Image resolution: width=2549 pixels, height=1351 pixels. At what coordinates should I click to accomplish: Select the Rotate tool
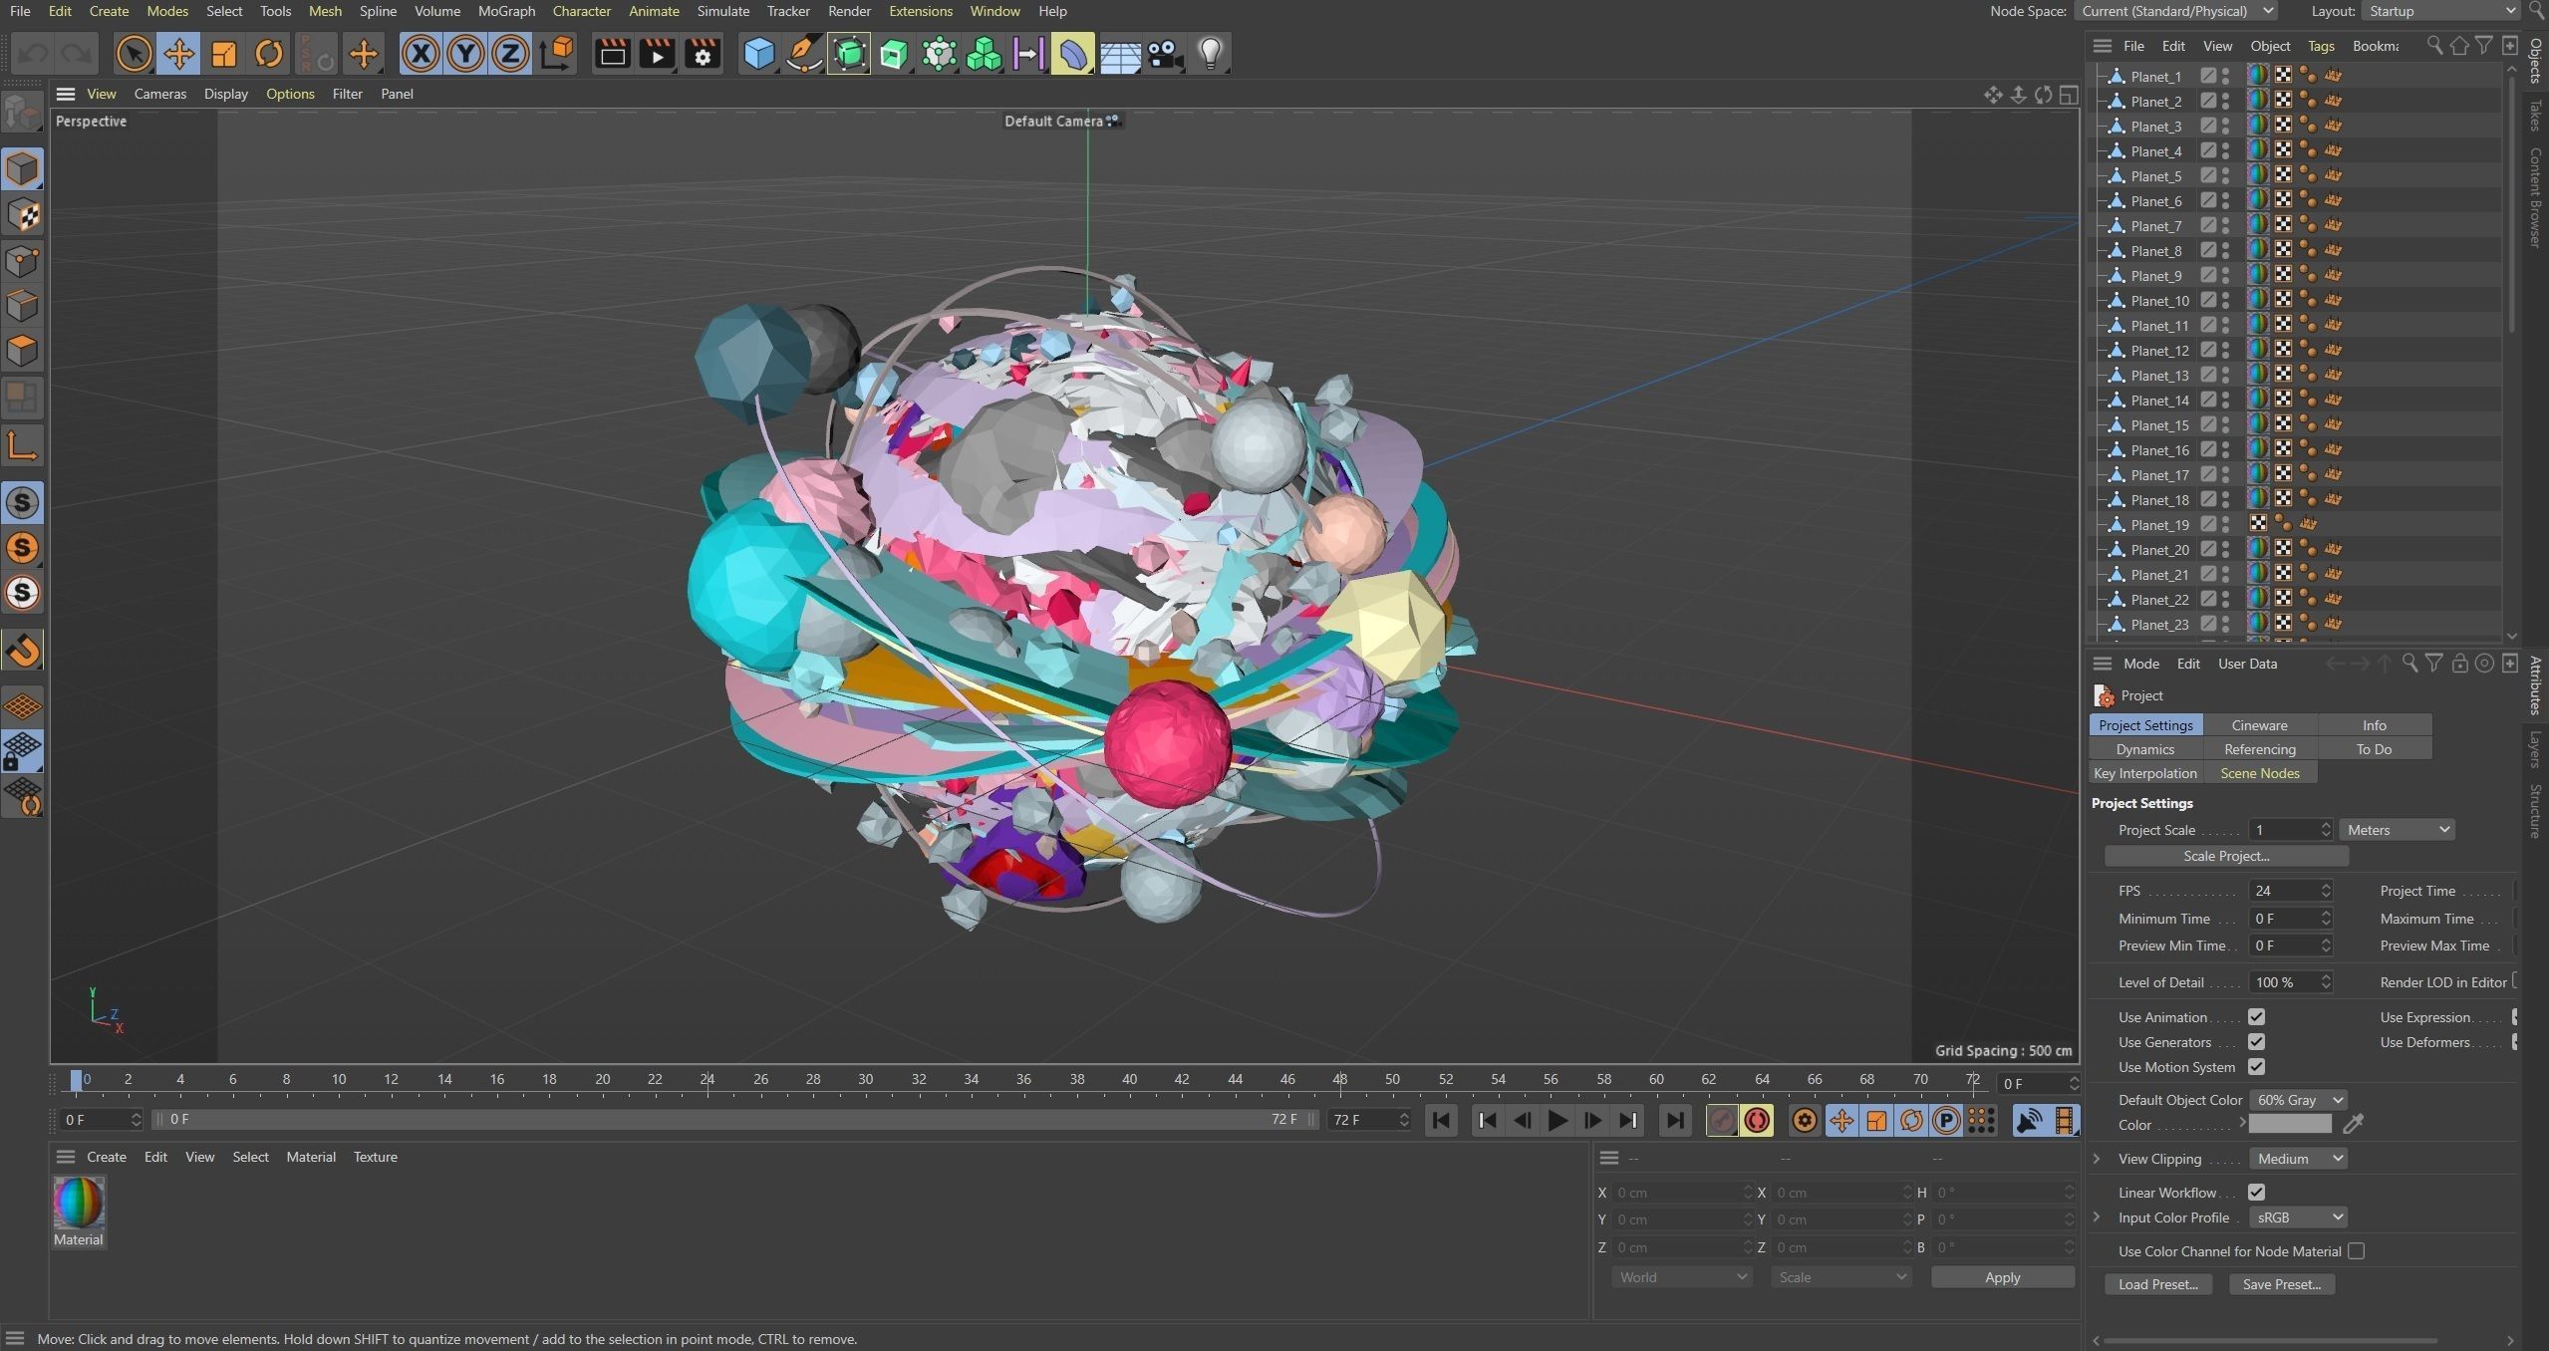click(x=268, y=54)
